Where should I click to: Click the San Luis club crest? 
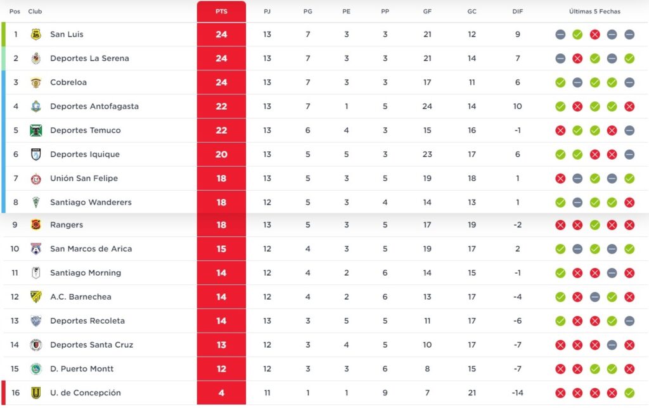(x=35, y=34)
